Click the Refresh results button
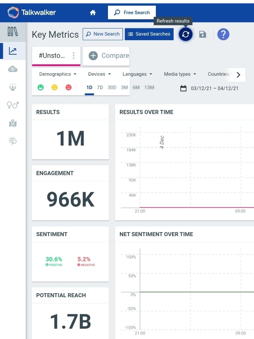Screen dimensions: 254x339 186,34
